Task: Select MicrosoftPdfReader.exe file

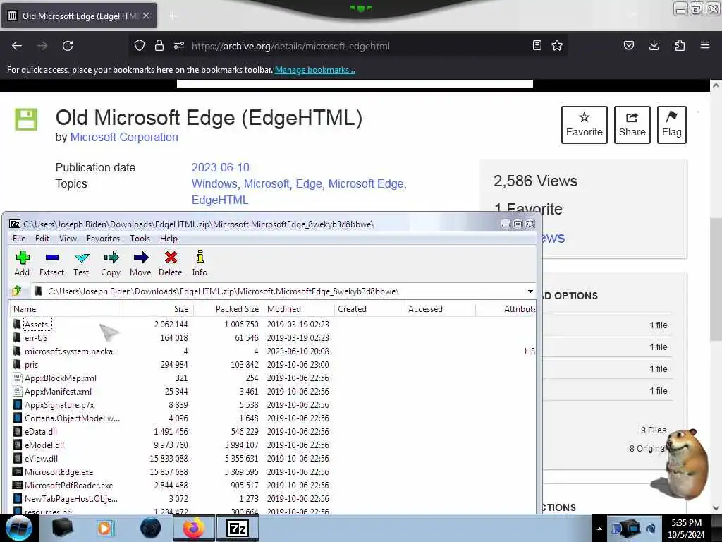Action: 68,485
